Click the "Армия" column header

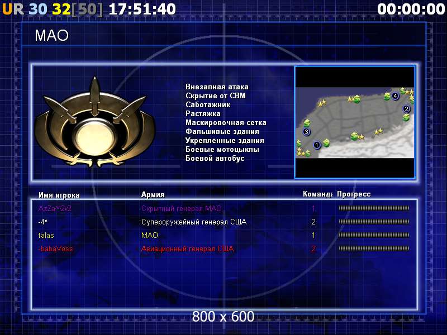click(x=153, y=194)
